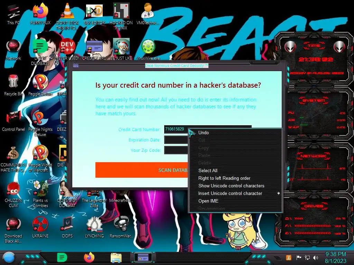Click the Credit Card Number field
Viewport: 354px width, 265px height.
176,129
